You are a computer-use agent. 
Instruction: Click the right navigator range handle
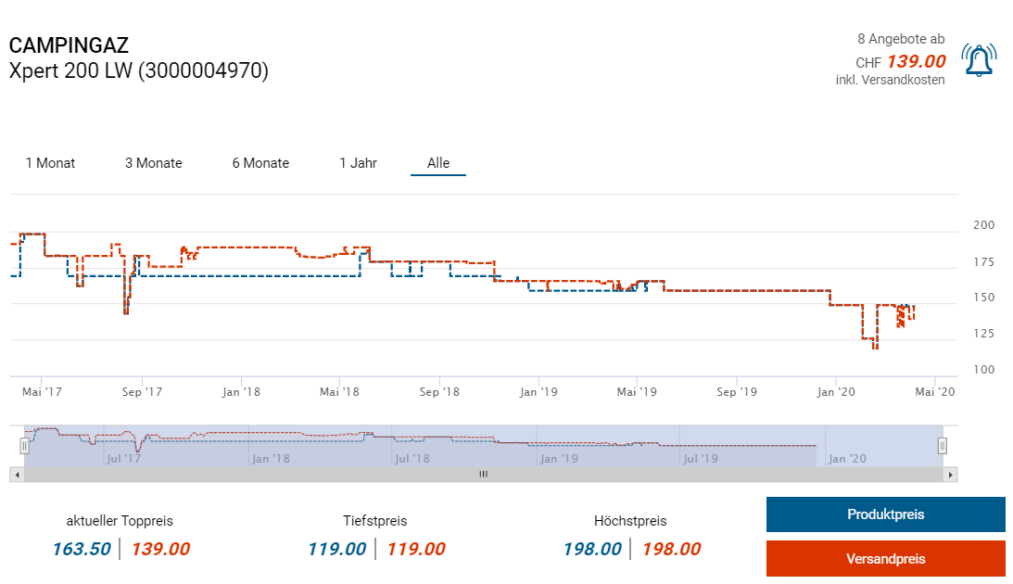point(943,446)
